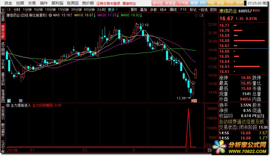The height and width of the screenshot is (156, 271).
Task: Toggle the right side panel icon above chart
Action: click(201, 15)
